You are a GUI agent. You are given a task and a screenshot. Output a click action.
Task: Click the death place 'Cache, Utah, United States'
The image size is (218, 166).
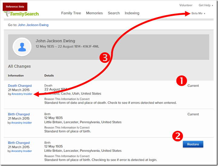[81, 94]
